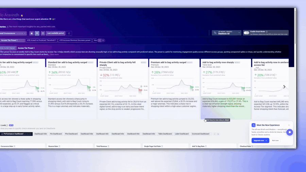Switch to the Pie Dashboard tab
The image size is (306, 172).
[x=56, y=134]
